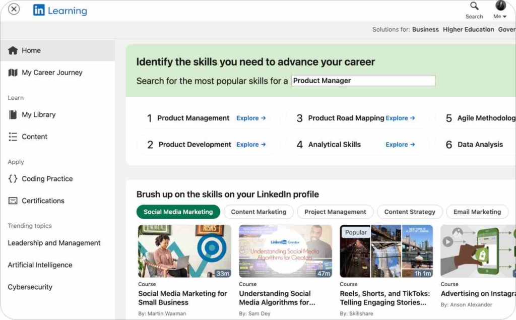Click the Coding Practice braces icon
This screenshot has width=516, height=320.
point(13,179)
